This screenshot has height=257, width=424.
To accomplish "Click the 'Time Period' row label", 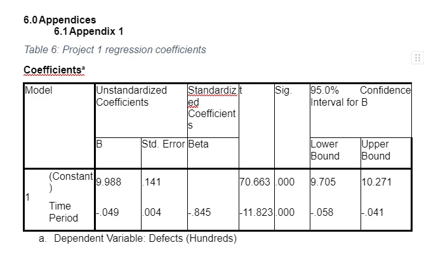I will point(63,212).
